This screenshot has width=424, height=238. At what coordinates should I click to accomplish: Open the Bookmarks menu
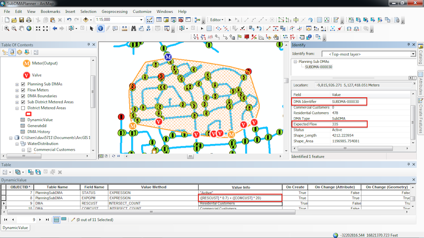coord(50,12)
